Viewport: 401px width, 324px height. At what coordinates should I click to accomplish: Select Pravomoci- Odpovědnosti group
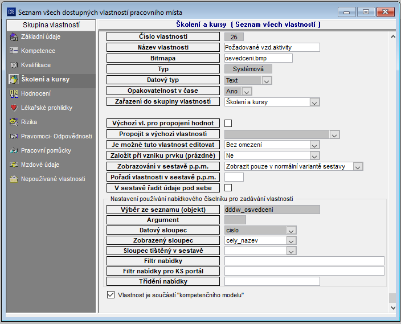tap(56, 136)
